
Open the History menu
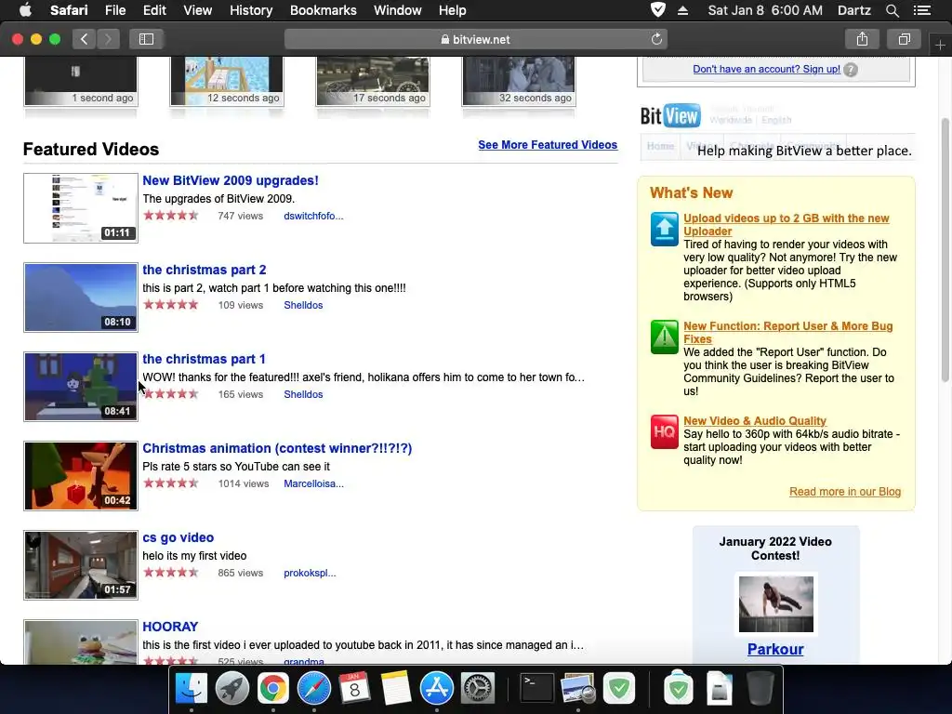pos(251,10)
